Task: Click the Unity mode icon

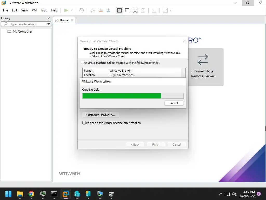Action: tap(143, 10)
